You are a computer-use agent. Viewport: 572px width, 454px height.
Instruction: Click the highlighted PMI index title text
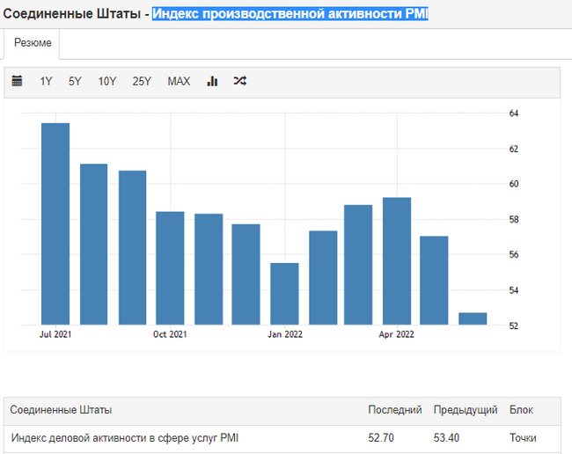click(x=290, y=14)
